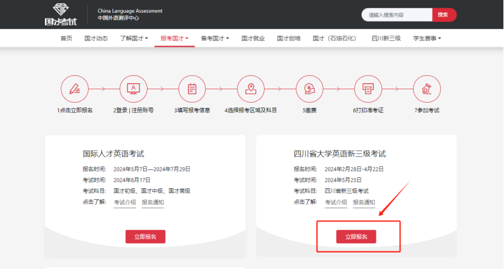Expand the 学生赛事 dropdown menu
This screenshot has width=504, height=269.
point(427,38)
